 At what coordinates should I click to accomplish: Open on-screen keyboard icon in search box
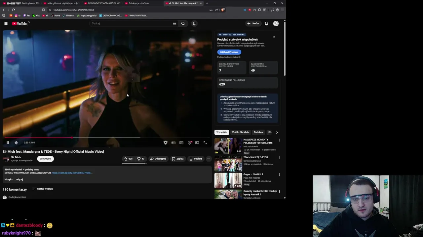pos(174,23)
